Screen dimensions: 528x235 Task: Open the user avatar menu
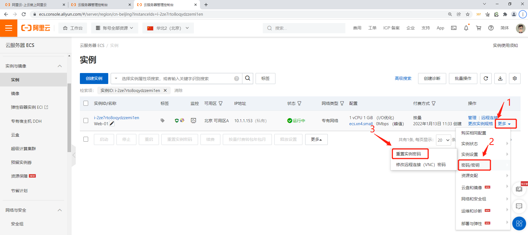(x=520, y=28)
